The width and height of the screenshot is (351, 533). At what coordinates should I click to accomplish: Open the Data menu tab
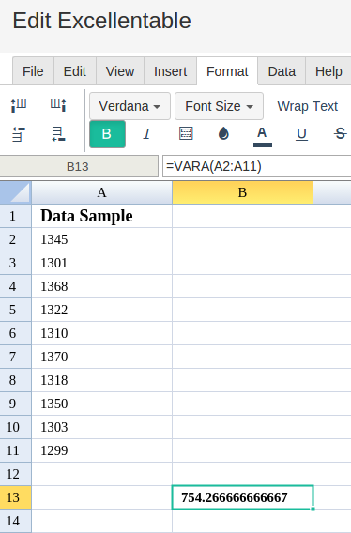[282, 71]
